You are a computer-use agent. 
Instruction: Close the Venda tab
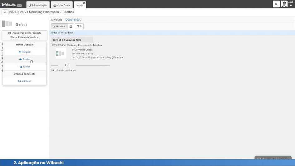84,3
